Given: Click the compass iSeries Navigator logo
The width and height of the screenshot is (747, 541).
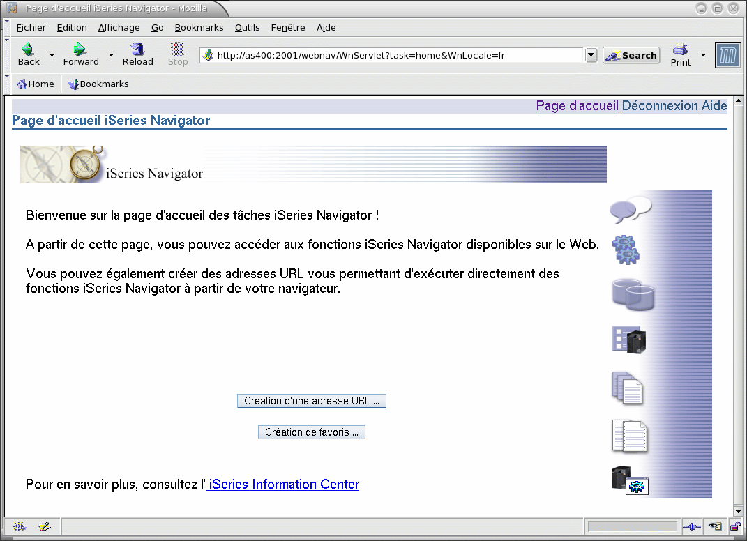Looking at the screenshot, I should coord(86,163).
